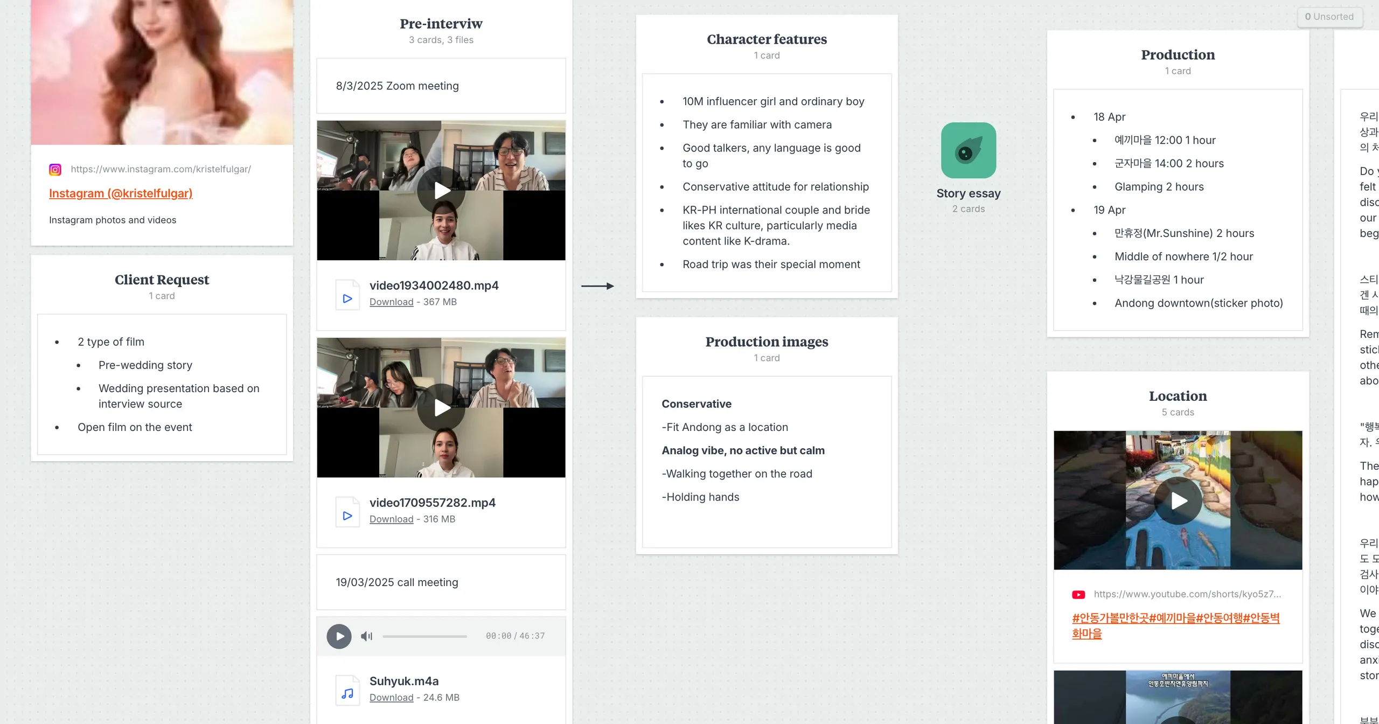Select the Client Request column title
Screen dimensions: 1379x724
162,280
